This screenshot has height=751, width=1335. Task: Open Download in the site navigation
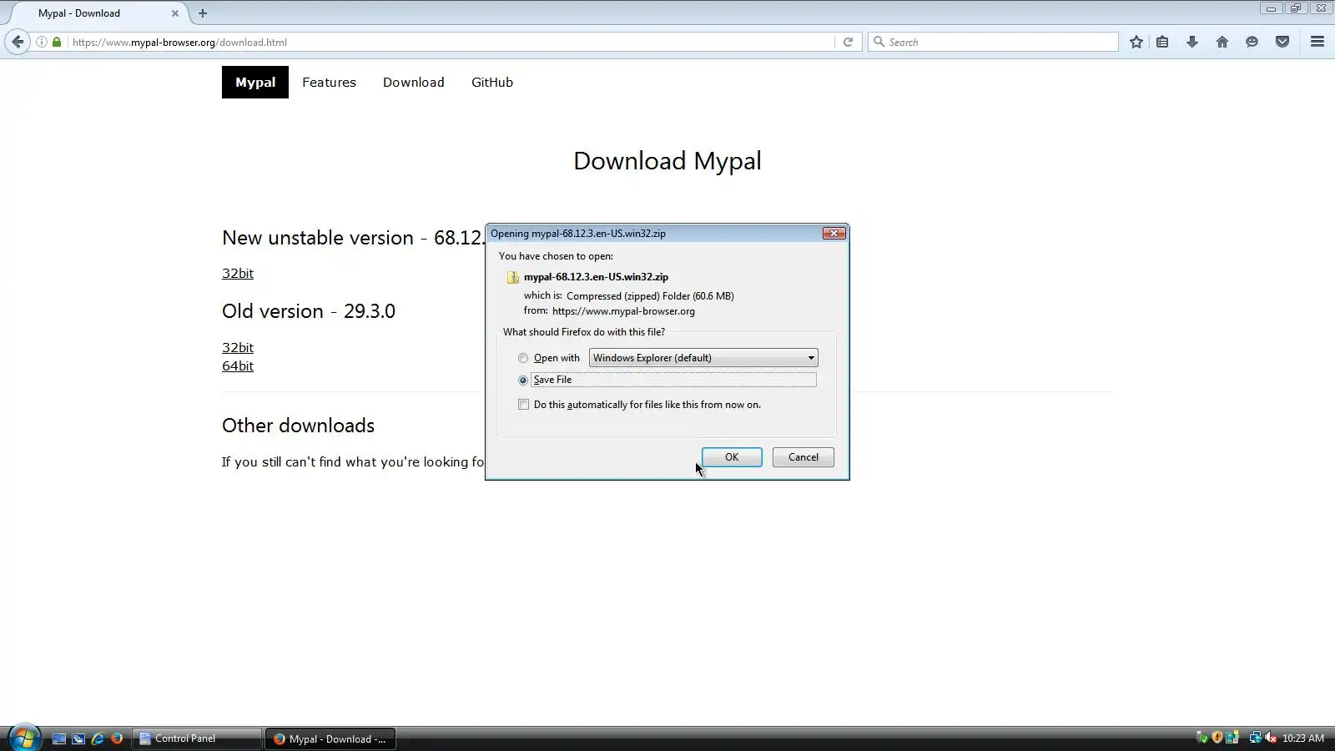pyautogui.click(x=414, y=83)
